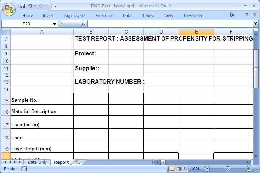Open Customize Quick Access Toolbar dropdown
The height and width of the screenshot is (173, 260).
55,6
